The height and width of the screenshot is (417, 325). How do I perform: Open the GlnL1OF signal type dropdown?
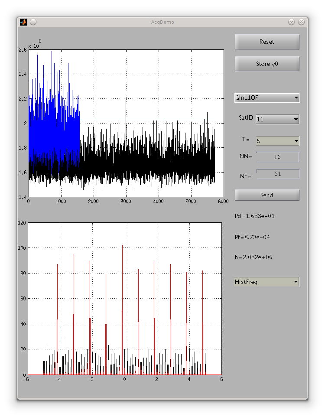point(266,98)
